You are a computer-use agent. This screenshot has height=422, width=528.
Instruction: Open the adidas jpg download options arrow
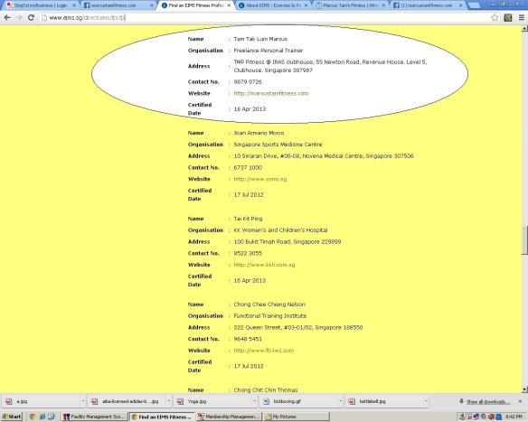point(169,401)
